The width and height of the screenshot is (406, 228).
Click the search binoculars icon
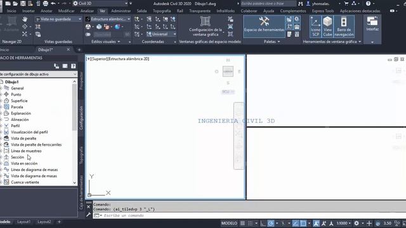[300, 4]
